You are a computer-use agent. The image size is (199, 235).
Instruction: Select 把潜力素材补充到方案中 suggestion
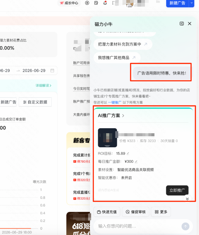click(123, 44)
